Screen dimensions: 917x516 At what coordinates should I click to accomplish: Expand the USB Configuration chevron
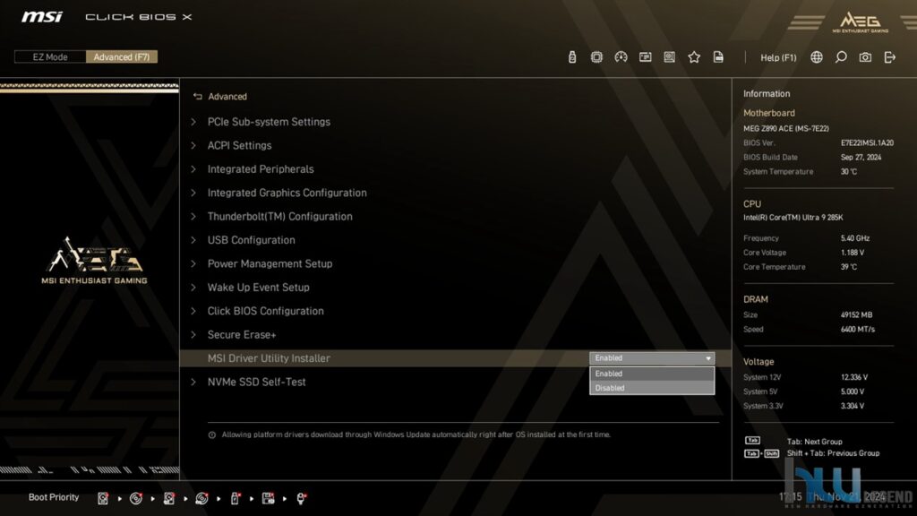pyautogui.click(x=193, y=240)
